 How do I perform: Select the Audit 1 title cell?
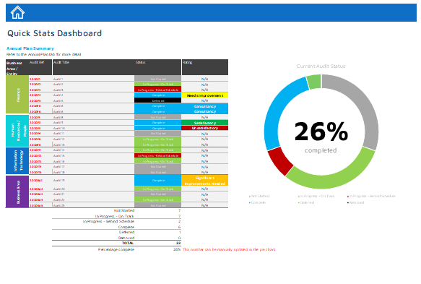(93, 79)
